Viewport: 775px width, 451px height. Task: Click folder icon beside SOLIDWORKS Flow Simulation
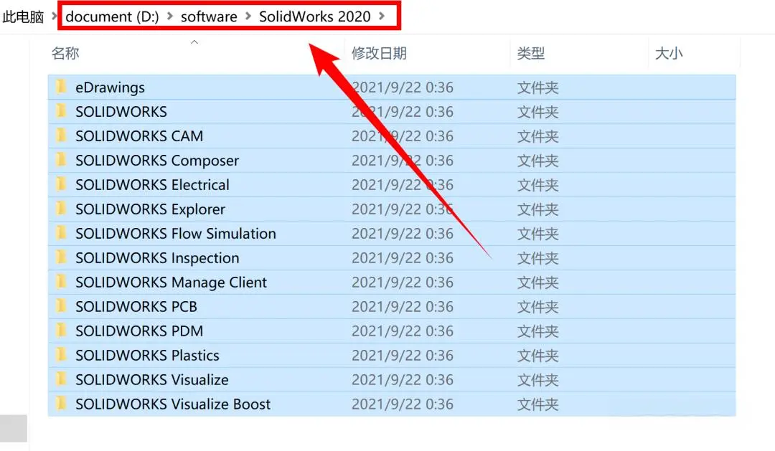pyautogui.click(x=61, y=233)
